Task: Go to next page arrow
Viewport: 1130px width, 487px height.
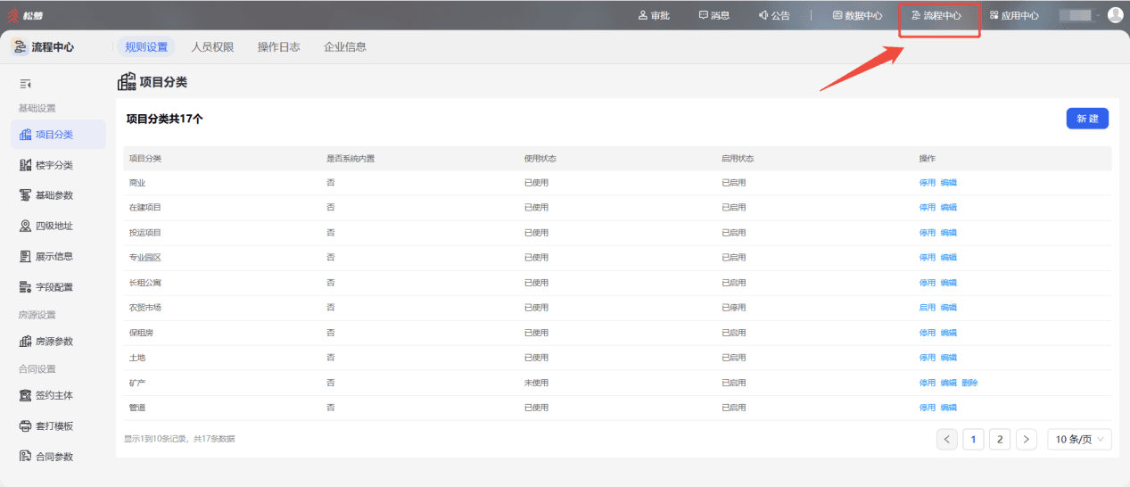Action: [x=1027, y=439]
